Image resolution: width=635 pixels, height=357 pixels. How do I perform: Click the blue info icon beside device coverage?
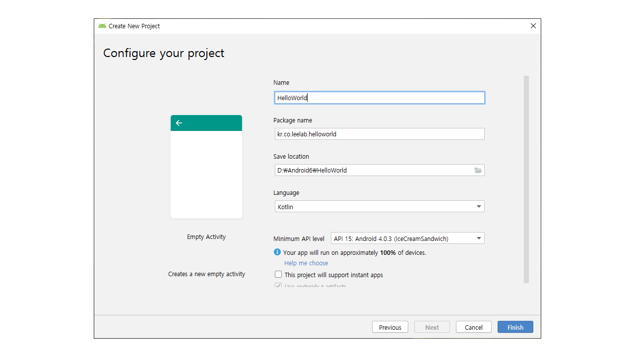point(277,252)
